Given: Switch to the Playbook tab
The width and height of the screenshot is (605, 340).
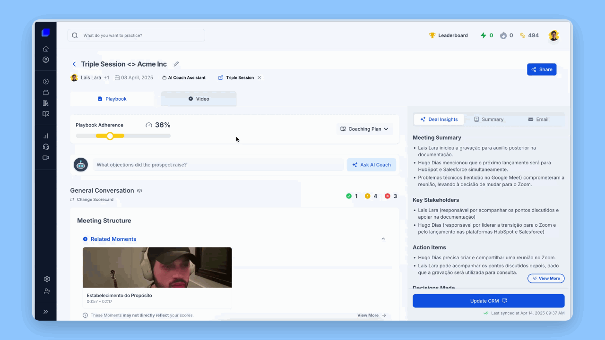Looking at the screenshot, I should click(112, 99).
